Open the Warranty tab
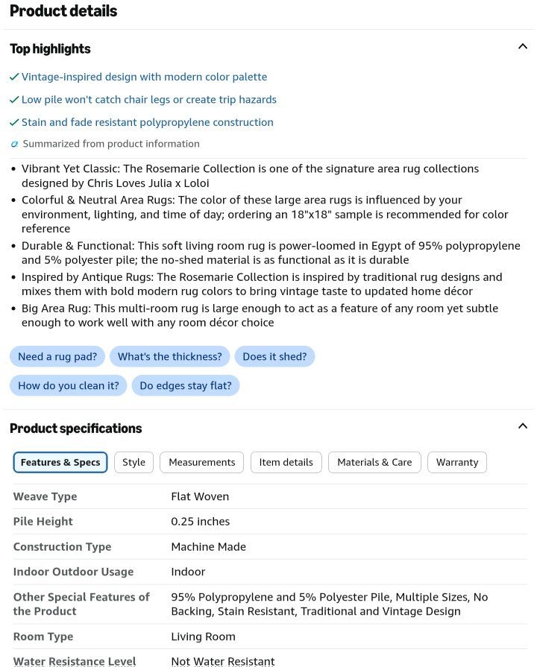The width and height of the screenshot is (537, 667). pos(457,462)
